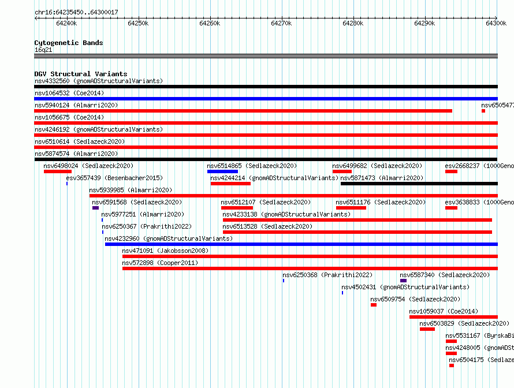
Task: Click the black nsv5871473 Almarri2020 bar
Action: coord(419,184)
